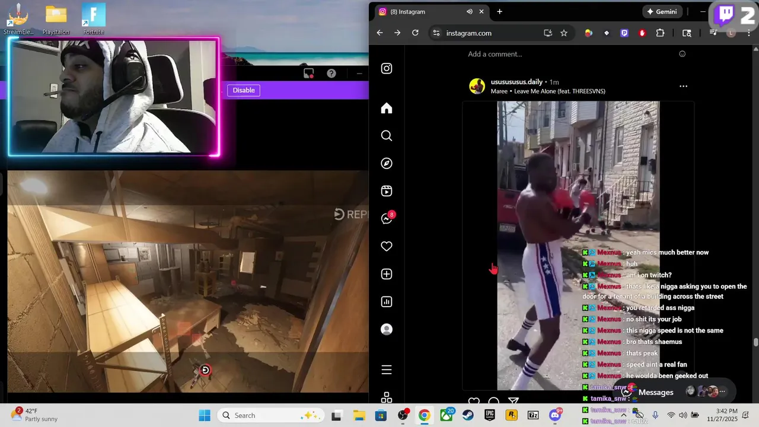This screenshot has width=759, height=427.
Task: Mute the Instagram tab audio icon
Action: click(x=469, y=12)
